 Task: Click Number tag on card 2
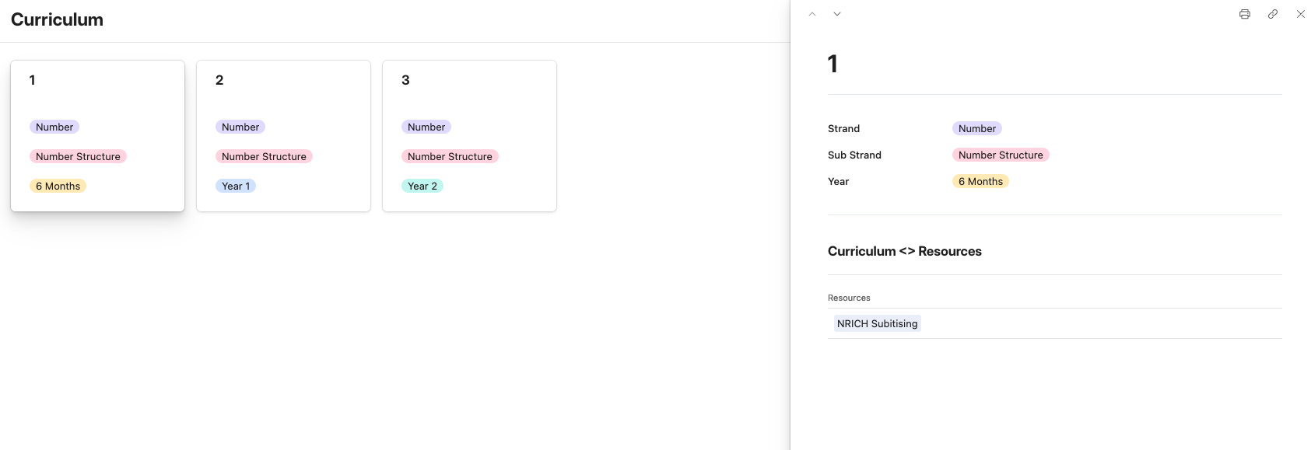[x=240, y=127]
